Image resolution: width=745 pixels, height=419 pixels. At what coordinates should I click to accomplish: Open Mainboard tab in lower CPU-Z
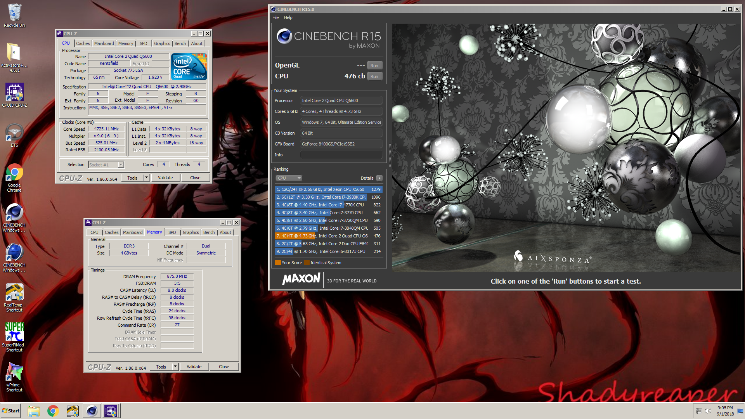133,232
